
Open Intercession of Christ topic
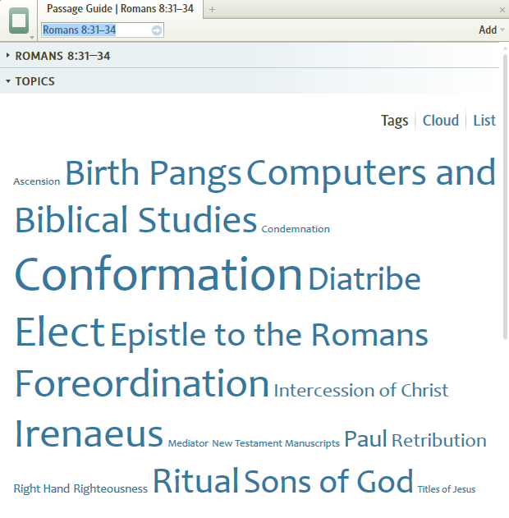361,391
